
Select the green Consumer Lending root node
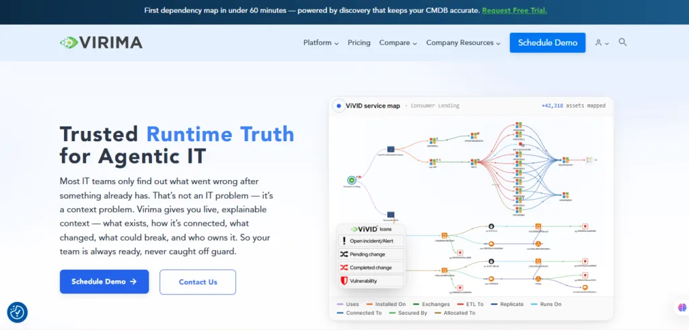click(351, 180)
